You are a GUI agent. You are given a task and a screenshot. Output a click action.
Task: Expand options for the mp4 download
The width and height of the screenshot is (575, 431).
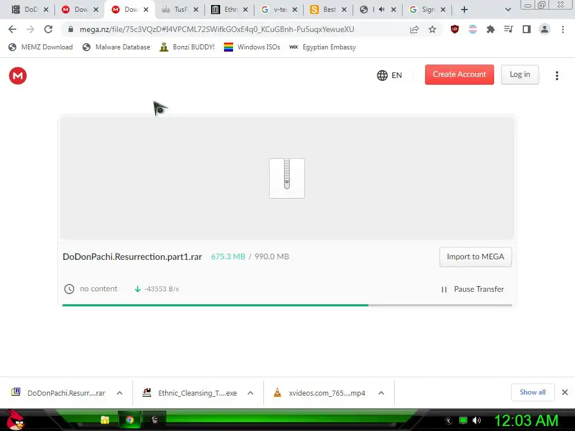pos(381,393)
